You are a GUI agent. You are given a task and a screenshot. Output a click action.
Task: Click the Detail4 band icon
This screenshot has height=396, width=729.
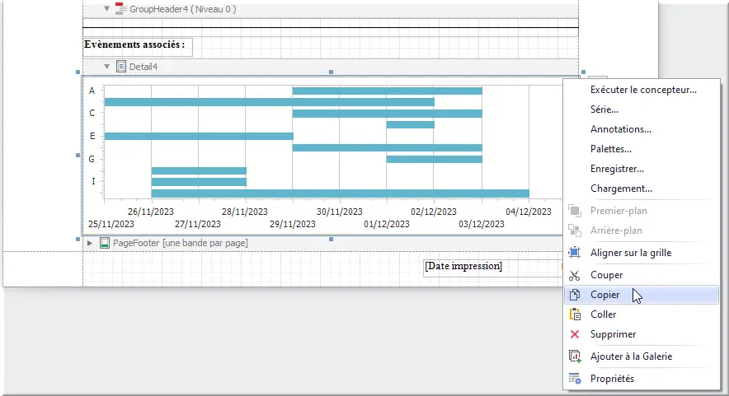tap(121, 67)
